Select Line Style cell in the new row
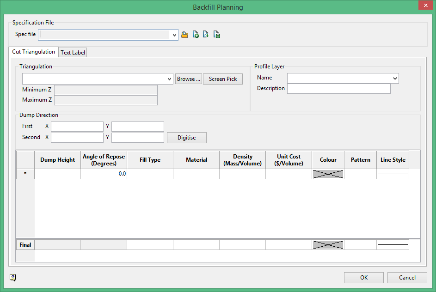Screen dimensions: 436x292 (393, 174)
